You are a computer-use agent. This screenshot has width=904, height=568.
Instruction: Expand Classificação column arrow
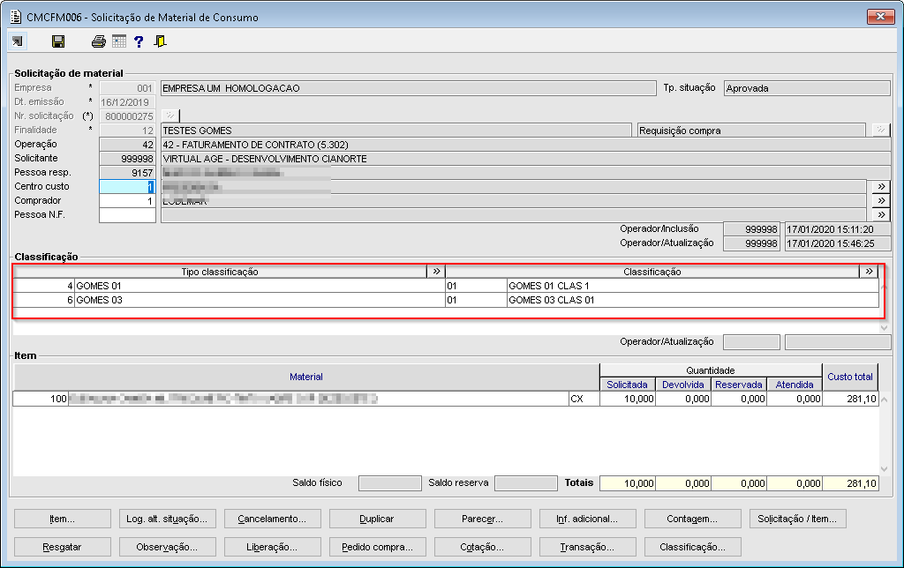(869, 272)
